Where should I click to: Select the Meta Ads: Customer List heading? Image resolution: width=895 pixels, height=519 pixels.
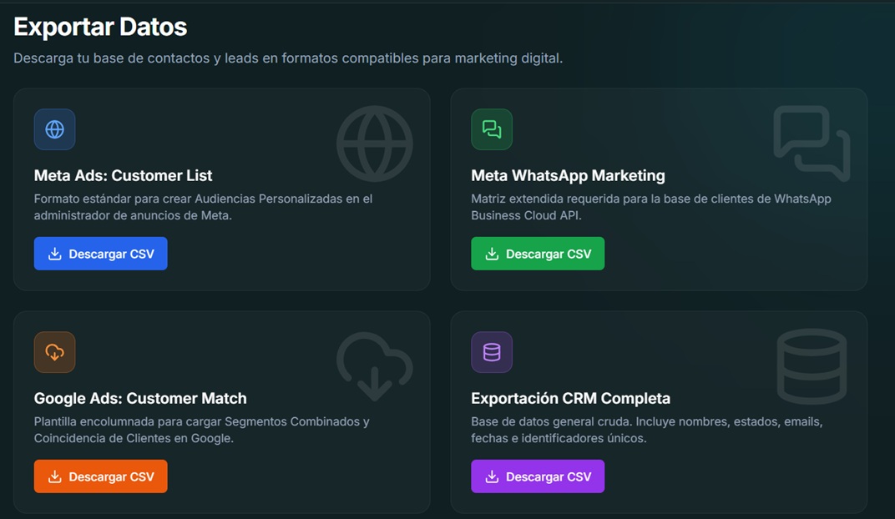tap(123, 176)
